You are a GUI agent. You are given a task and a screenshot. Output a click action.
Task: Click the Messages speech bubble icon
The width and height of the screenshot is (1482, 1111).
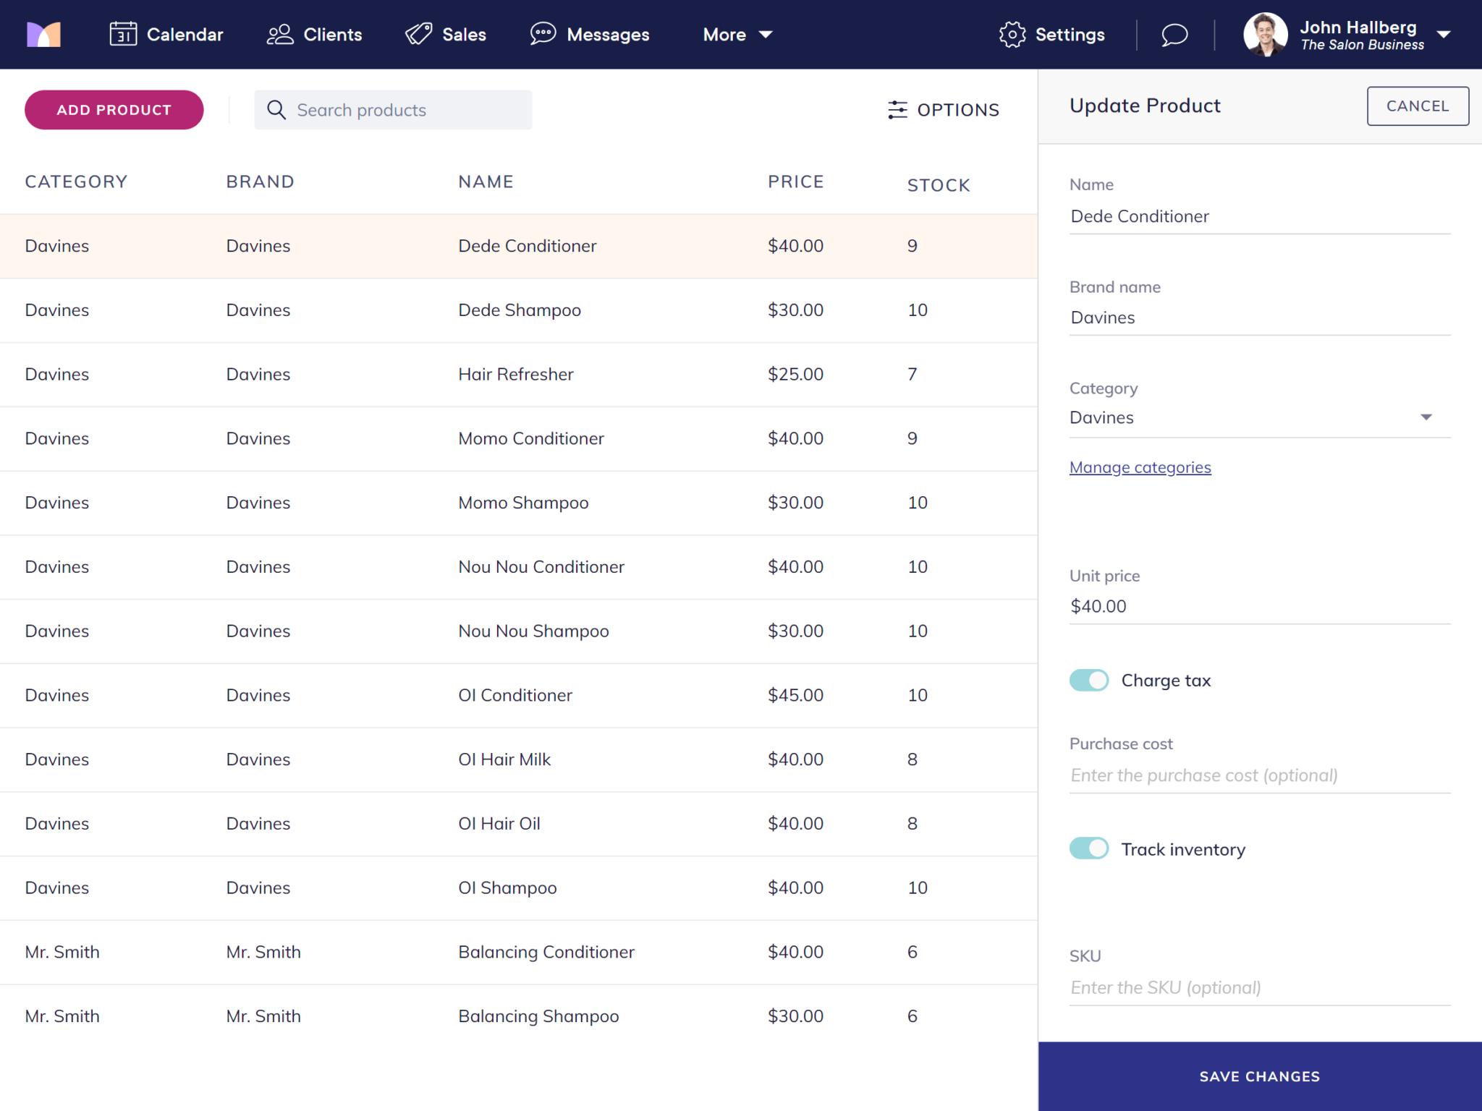point(543,34)
